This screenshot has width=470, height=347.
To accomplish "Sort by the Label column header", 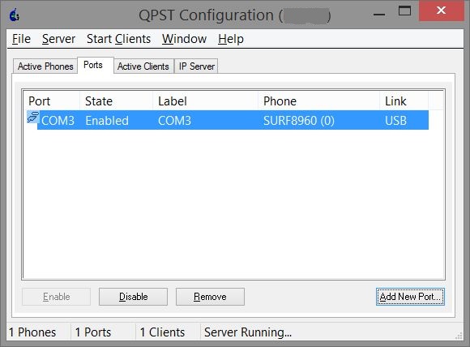I will click(205, 101).
